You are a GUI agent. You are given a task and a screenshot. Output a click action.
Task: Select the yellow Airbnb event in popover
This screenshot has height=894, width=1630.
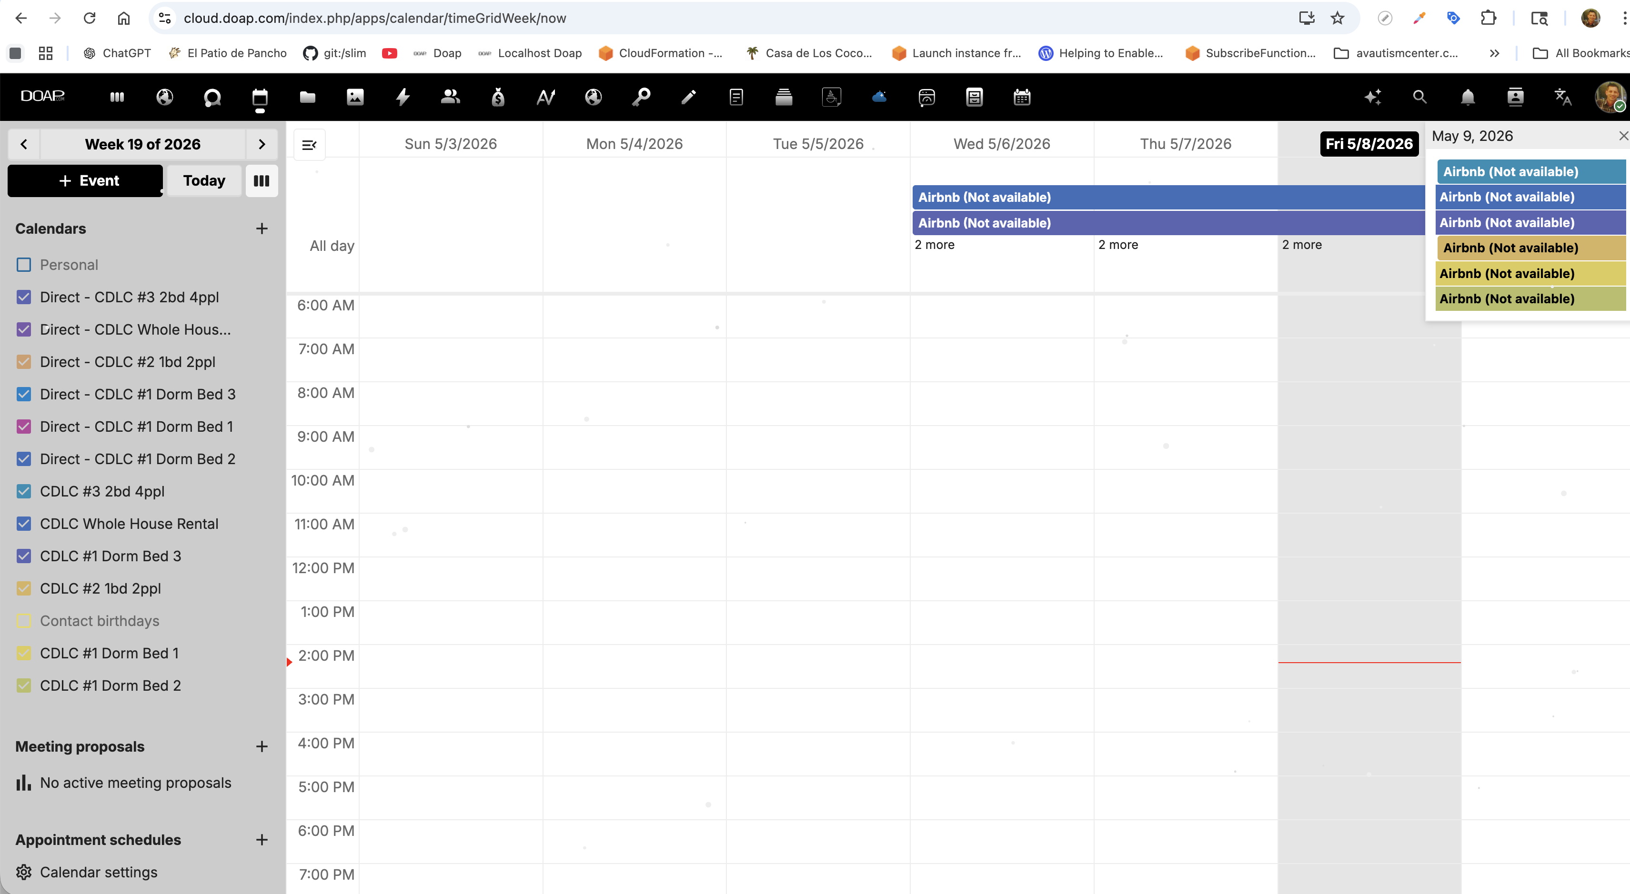(x=1530, y=274)
